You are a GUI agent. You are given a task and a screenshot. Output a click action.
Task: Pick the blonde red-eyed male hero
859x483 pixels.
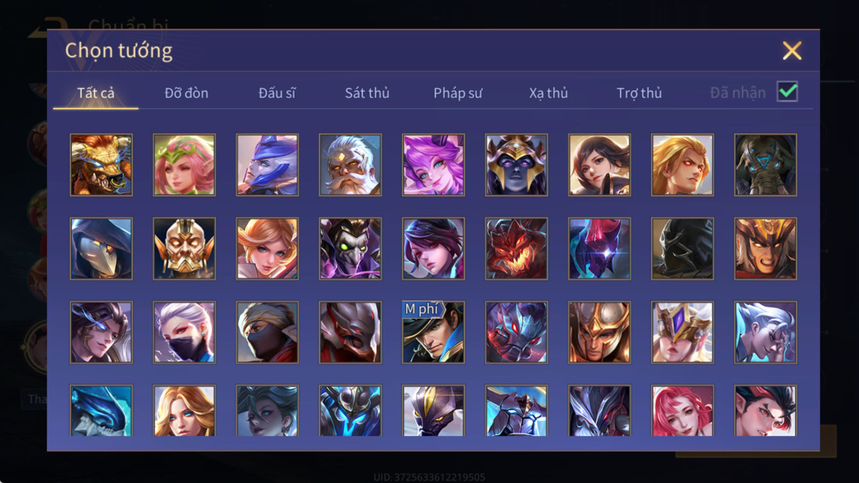(682, 165)
